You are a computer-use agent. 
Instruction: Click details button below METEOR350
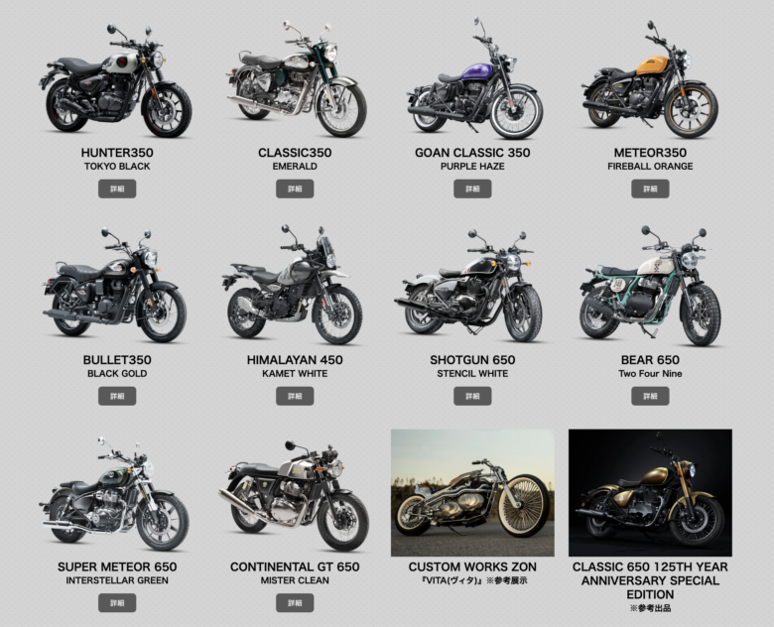tap(650, 188)
